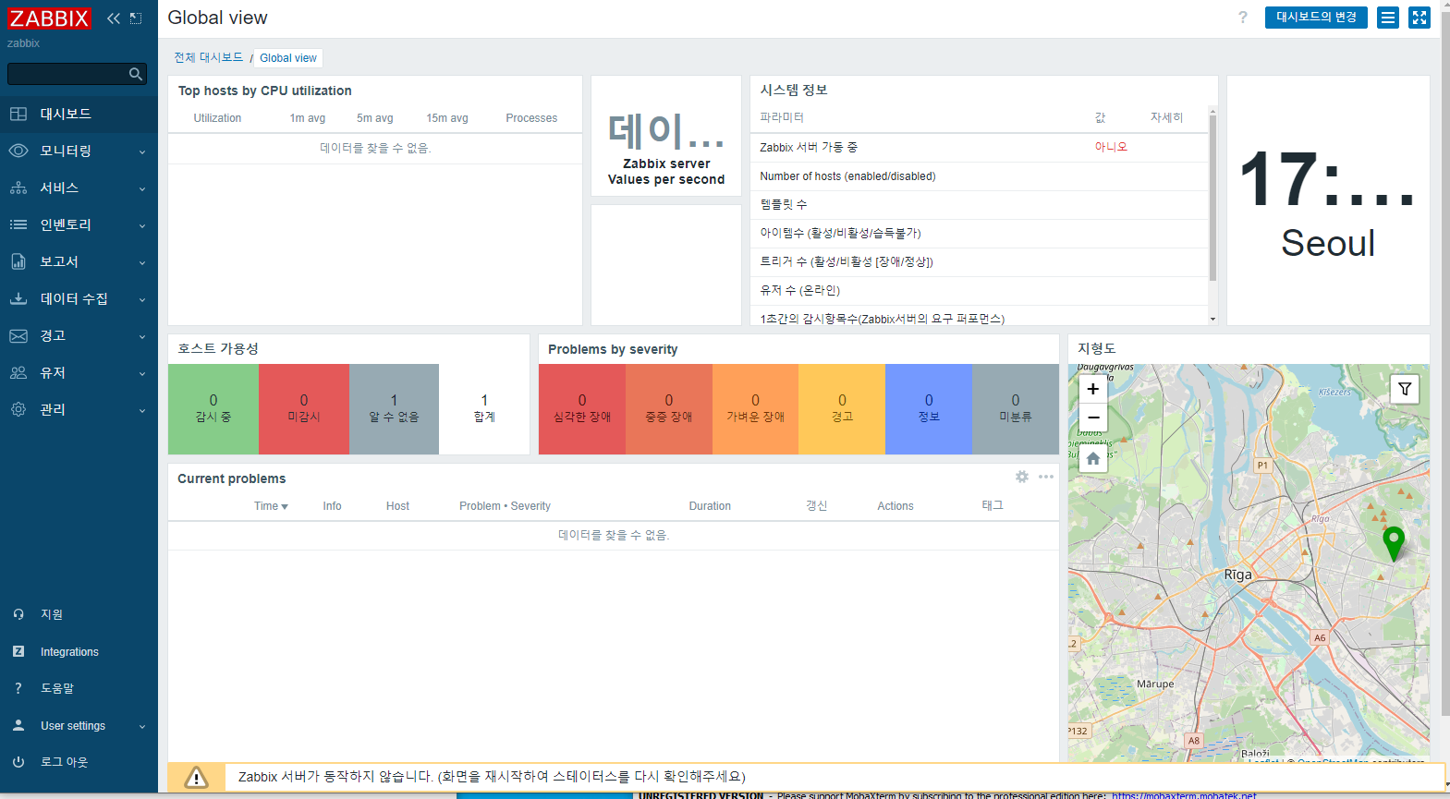Click the 감시 중 green availability tile
Screen dimensions: 1450x799
tap(213, 408)
